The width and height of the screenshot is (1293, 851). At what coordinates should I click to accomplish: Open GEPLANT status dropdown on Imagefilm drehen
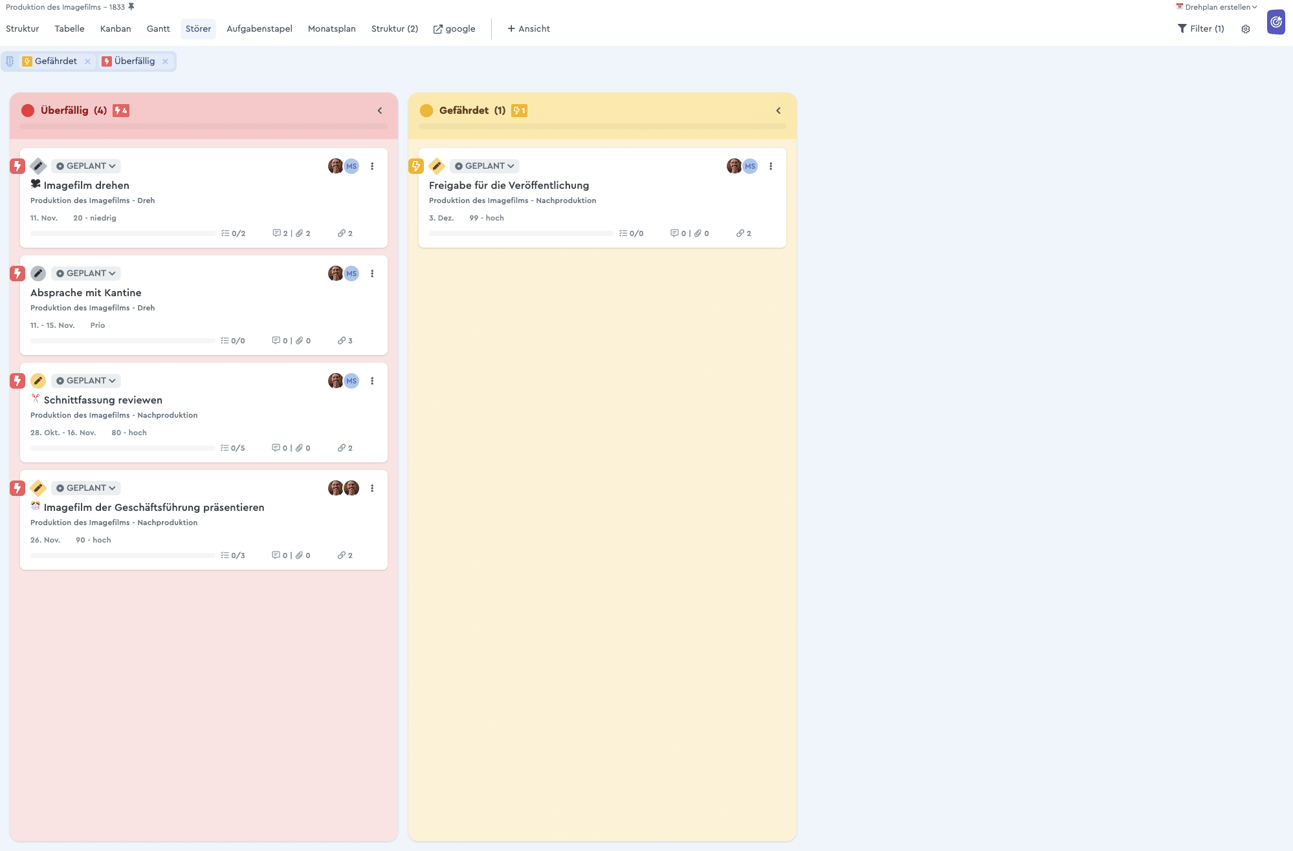tap(86, 166)
